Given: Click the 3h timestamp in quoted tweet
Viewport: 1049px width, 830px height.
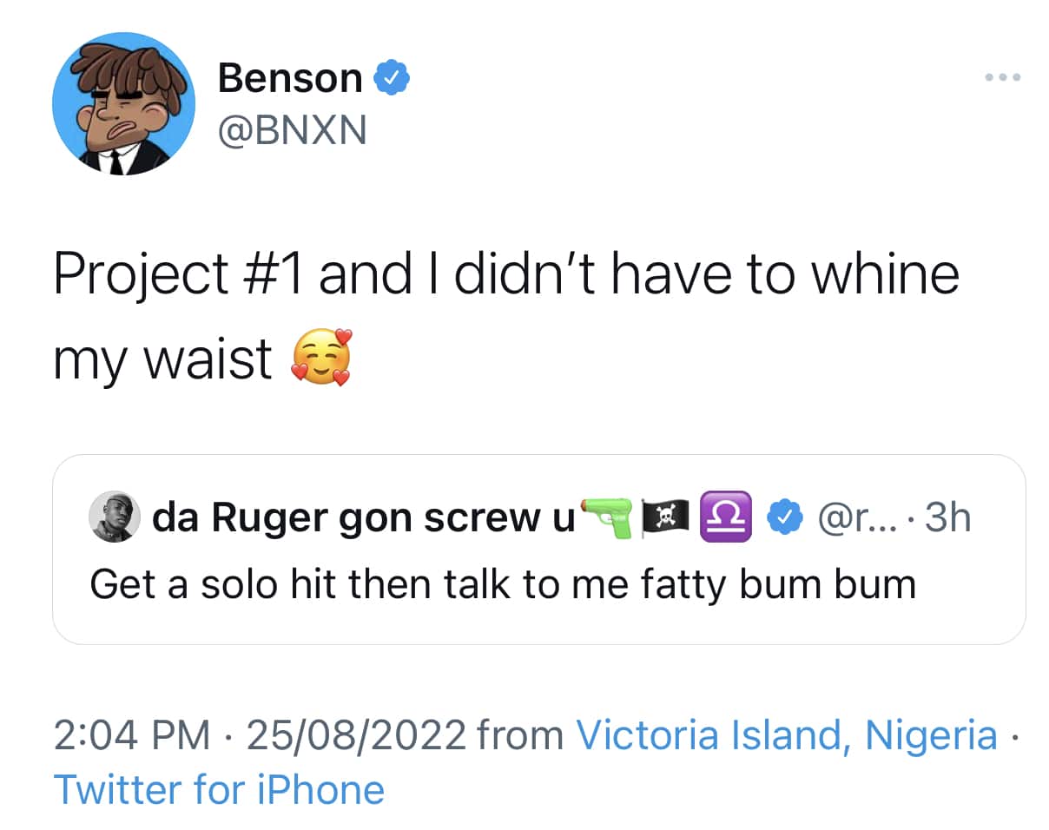Looking at the screenshot, I should [x=948, y=518].
